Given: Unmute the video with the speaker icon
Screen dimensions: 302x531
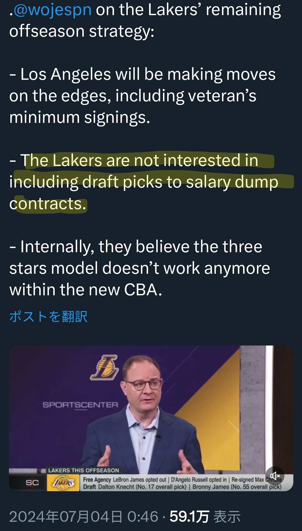Looking at the screenshot, I should [x=275, y=476].
